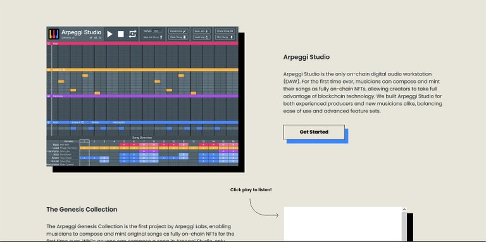Click the Share Song button

point(225,31)
